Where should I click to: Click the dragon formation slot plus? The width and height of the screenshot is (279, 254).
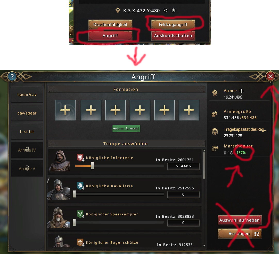[x=65, y=110]
